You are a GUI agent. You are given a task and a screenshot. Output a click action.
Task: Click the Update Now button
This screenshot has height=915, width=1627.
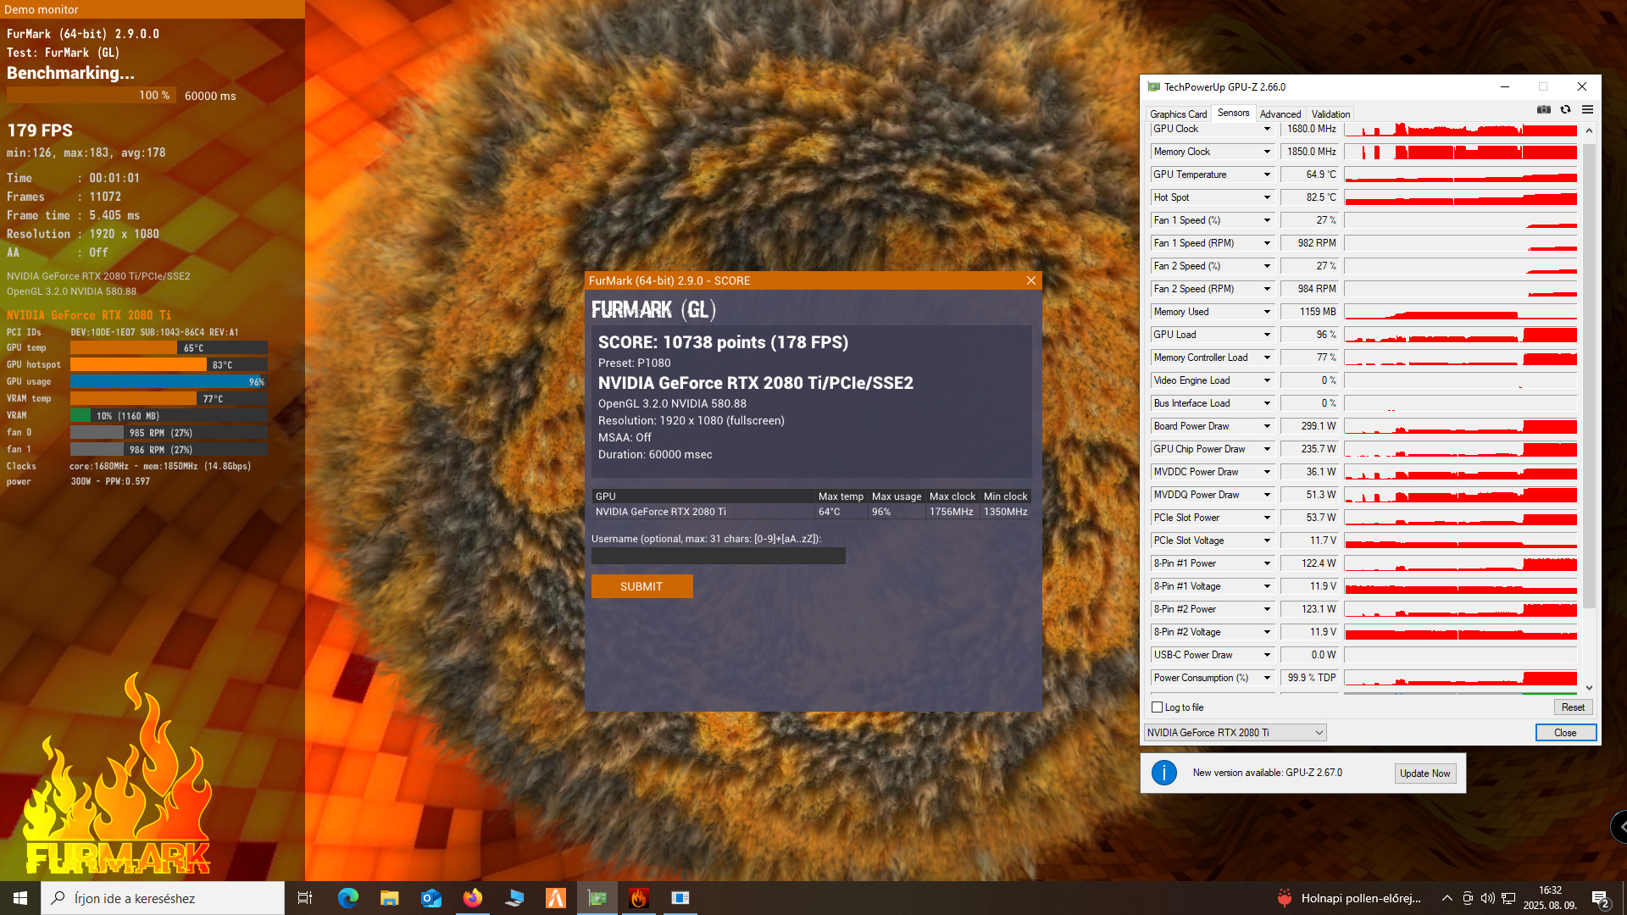pyautogui.click(x=1424, y=774)
